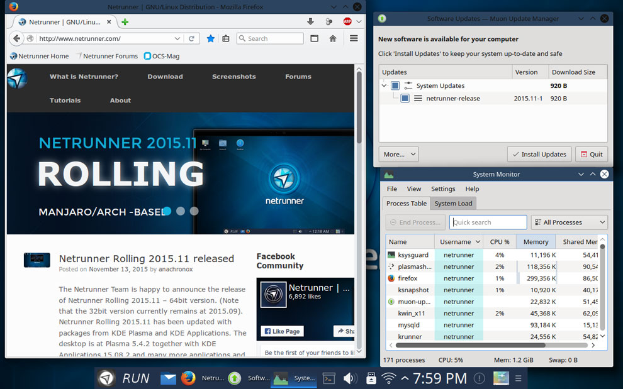Sort processes by Memory column

coord(536,242)
